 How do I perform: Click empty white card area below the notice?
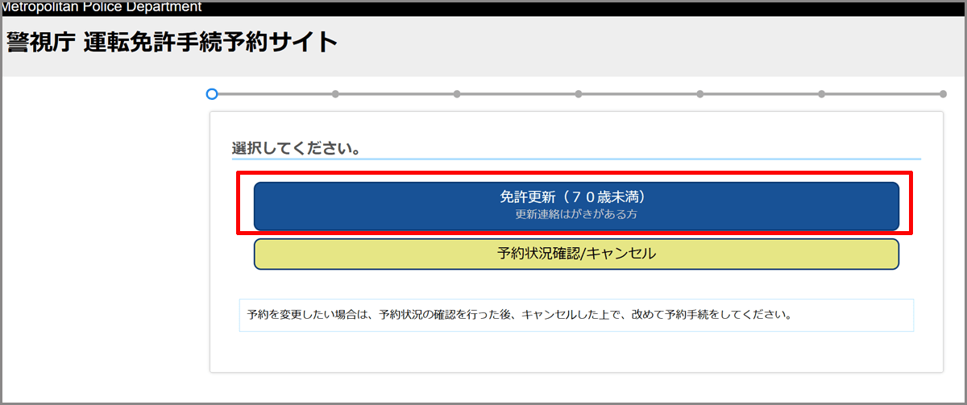click(575, 353)
